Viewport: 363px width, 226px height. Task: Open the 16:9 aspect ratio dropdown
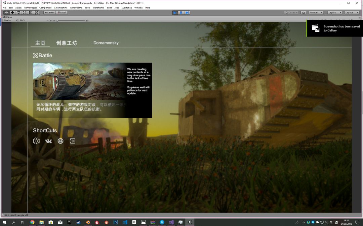coord(34,20)
